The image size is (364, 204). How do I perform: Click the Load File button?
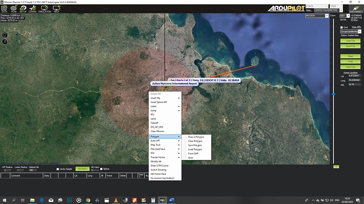(350, 40)
